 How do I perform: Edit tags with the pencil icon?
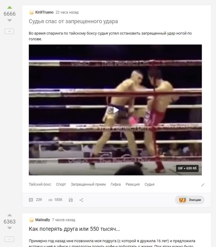203,185
